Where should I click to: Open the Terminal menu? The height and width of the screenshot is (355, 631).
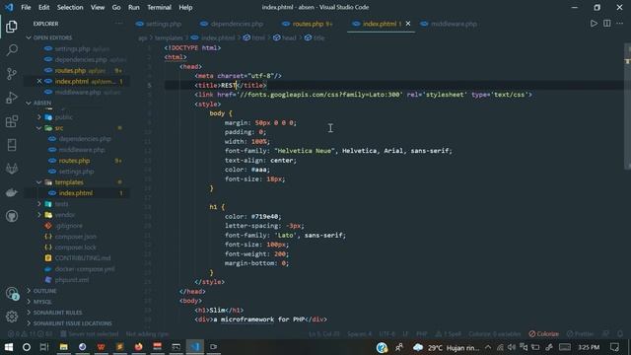[159, 7]
